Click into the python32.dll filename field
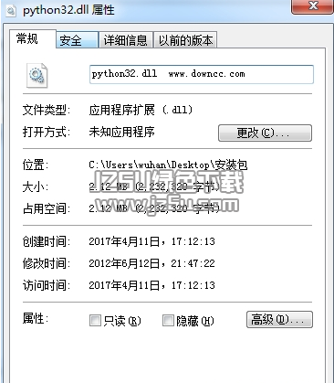Image resolution: width=334 pixels, height=383 pixels. click(x=202, y=74)
